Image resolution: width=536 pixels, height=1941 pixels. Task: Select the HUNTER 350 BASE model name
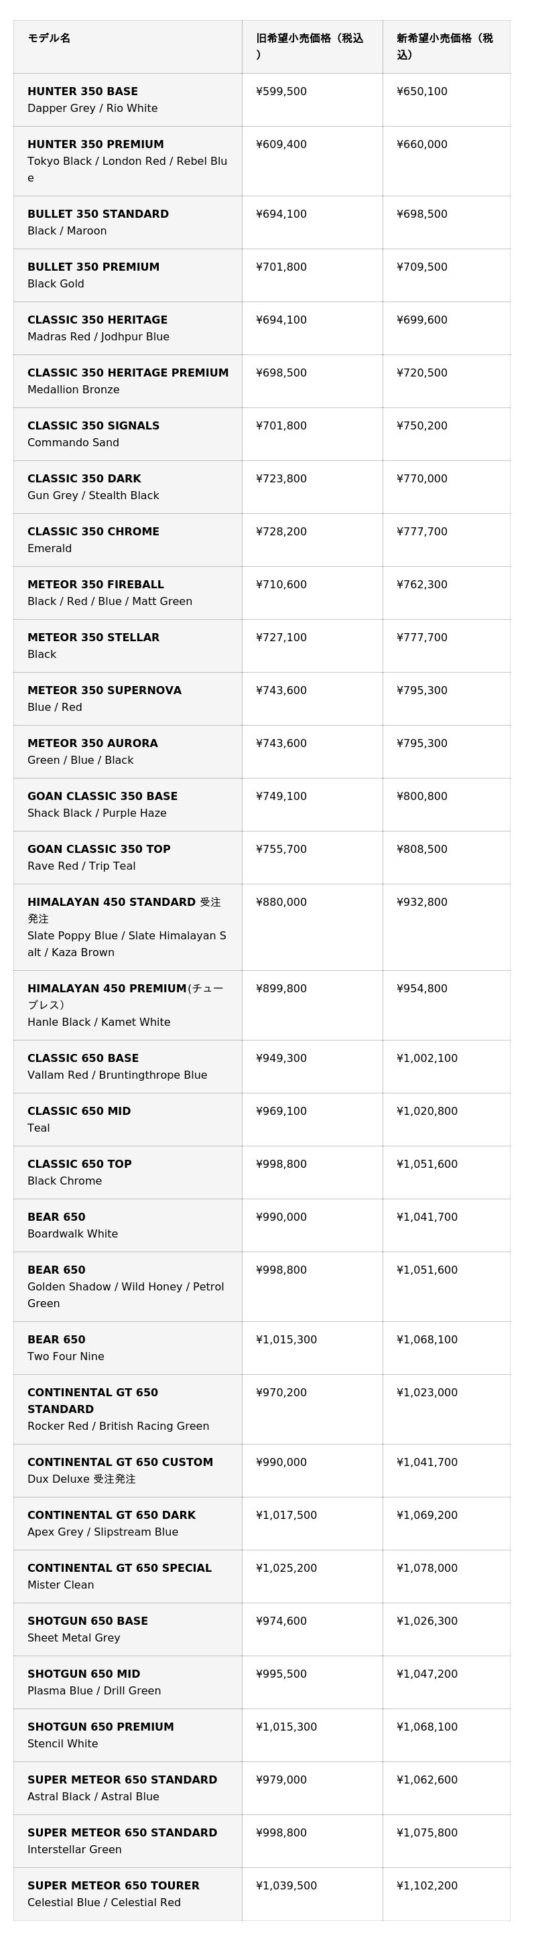click(82, 91)
